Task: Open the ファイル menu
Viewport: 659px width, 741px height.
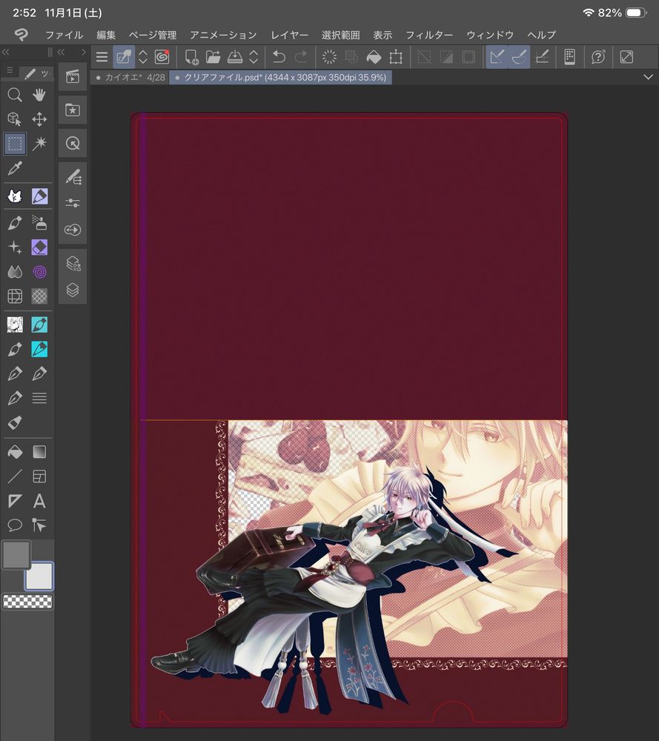Action: tap(64, 35)
